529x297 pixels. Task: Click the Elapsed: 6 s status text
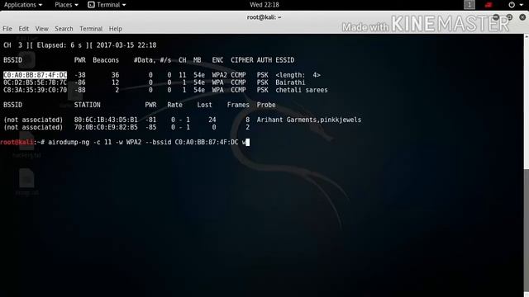tap(60, 45)
